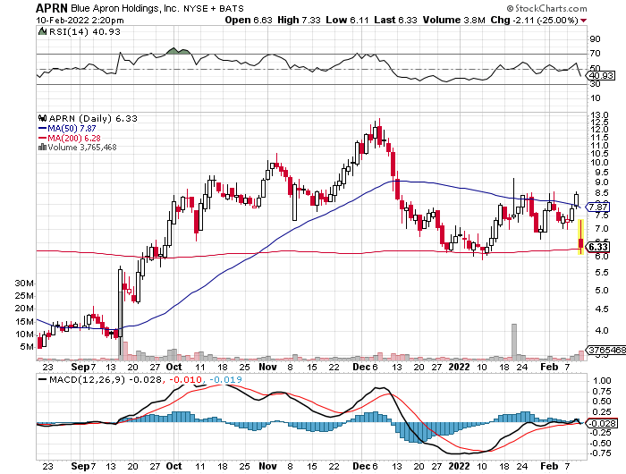This screenshot has height=474, width=626.
Task: Click the 13.0 price axis label
Action: click(x=599, y=115)
